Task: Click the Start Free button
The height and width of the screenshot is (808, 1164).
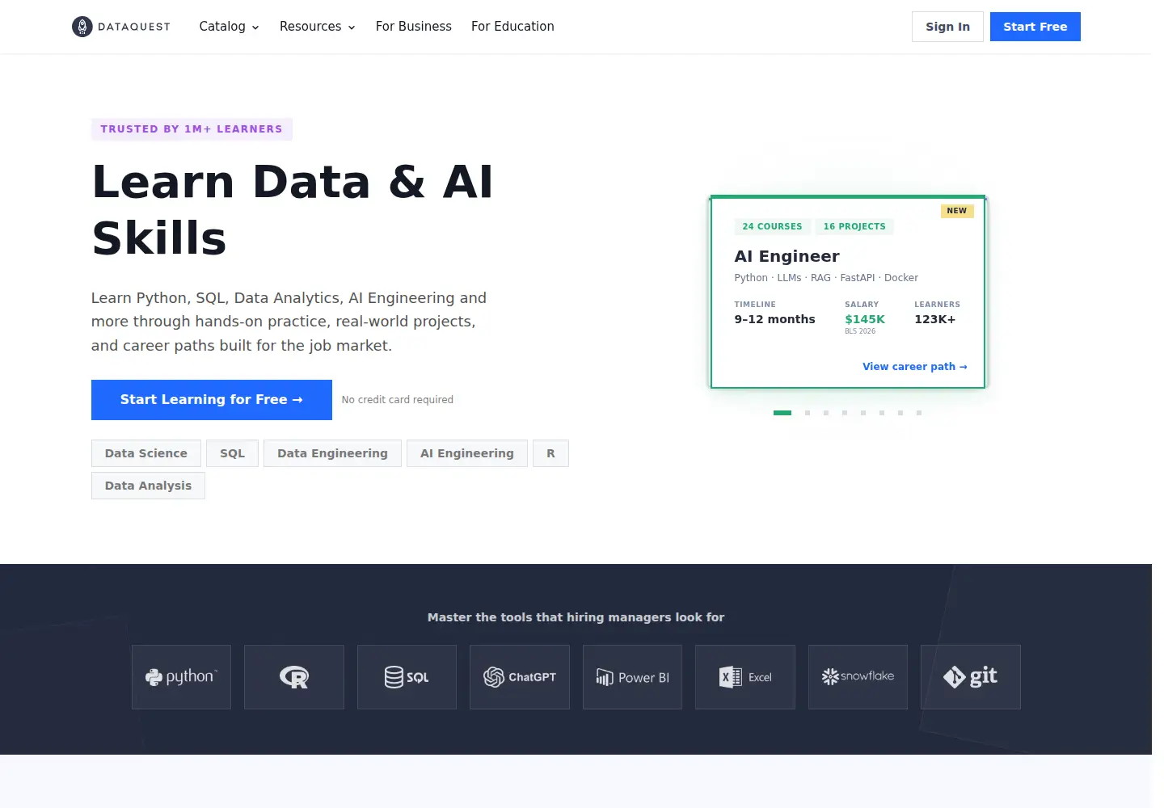Action: pyautogui.click(x=1035, y=27)
